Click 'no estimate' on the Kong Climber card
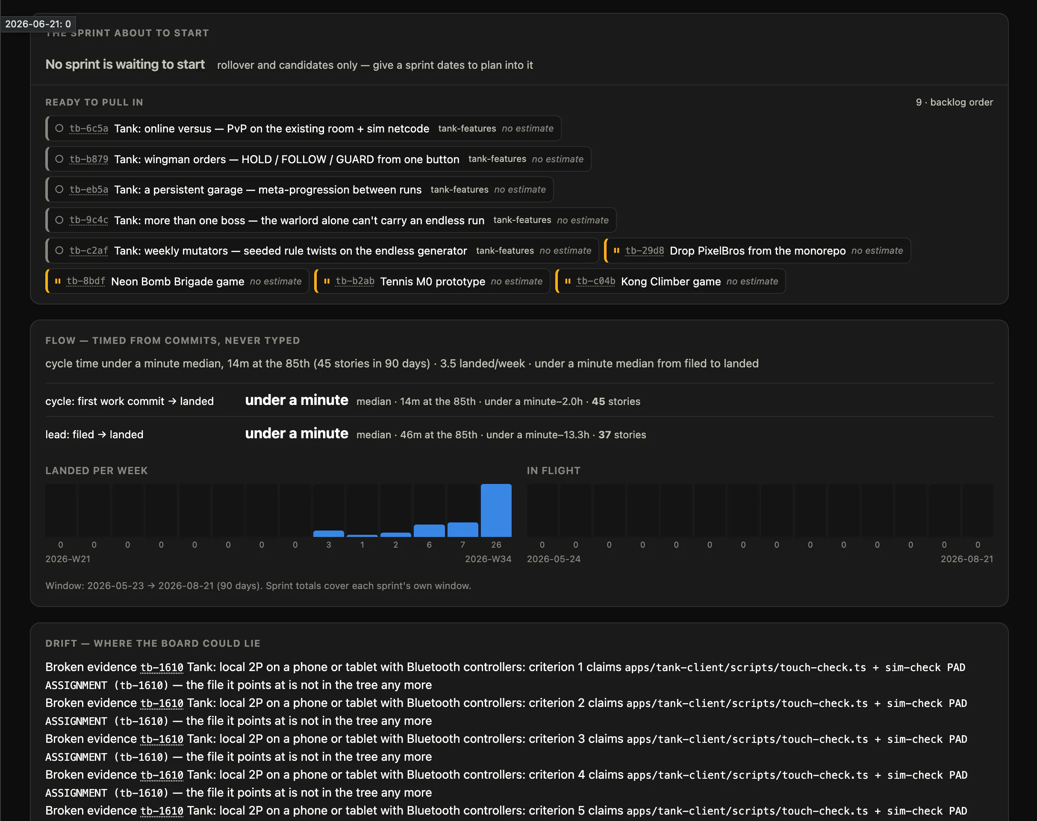Viewport: 1037px width, 821px height. [752, 281]
